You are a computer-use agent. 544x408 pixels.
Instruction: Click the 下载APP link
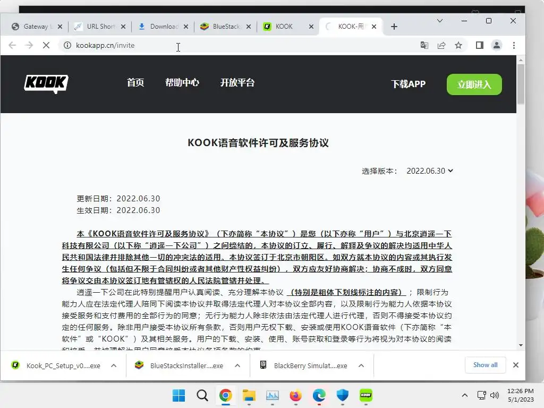click(x=409, y=84)
